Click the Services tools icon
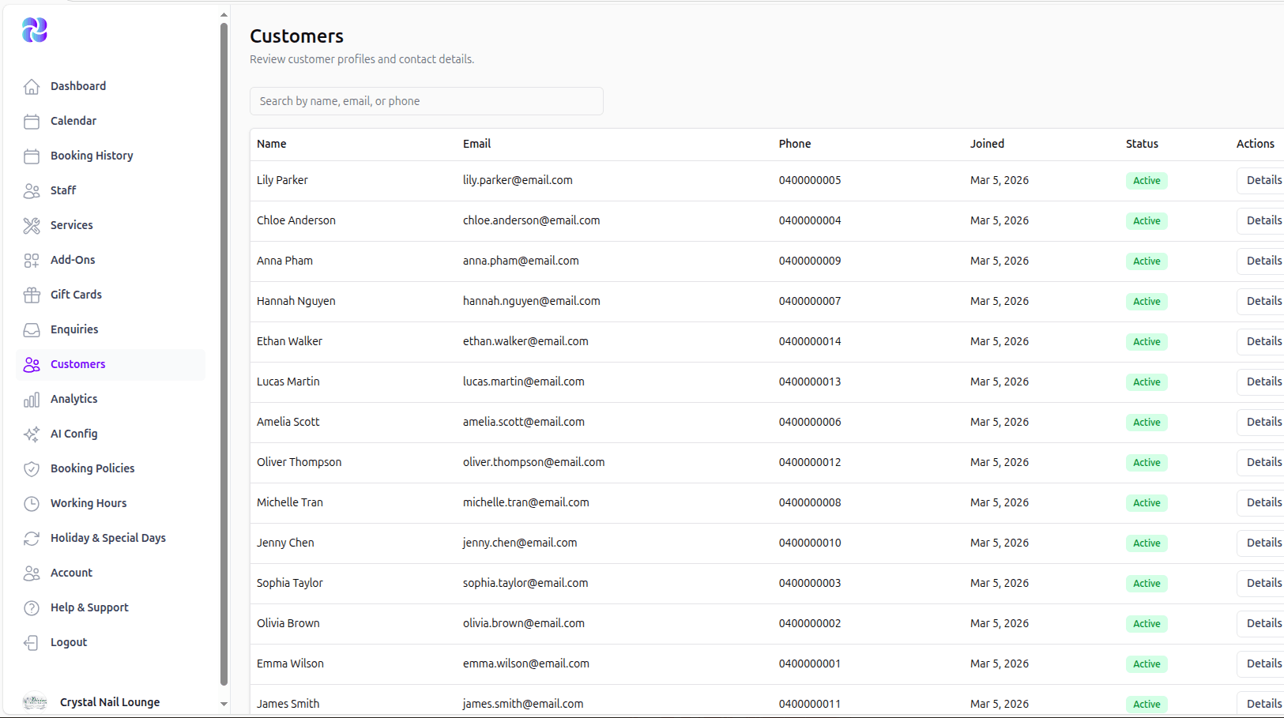 pyautogui.click(x=32, y=225)
